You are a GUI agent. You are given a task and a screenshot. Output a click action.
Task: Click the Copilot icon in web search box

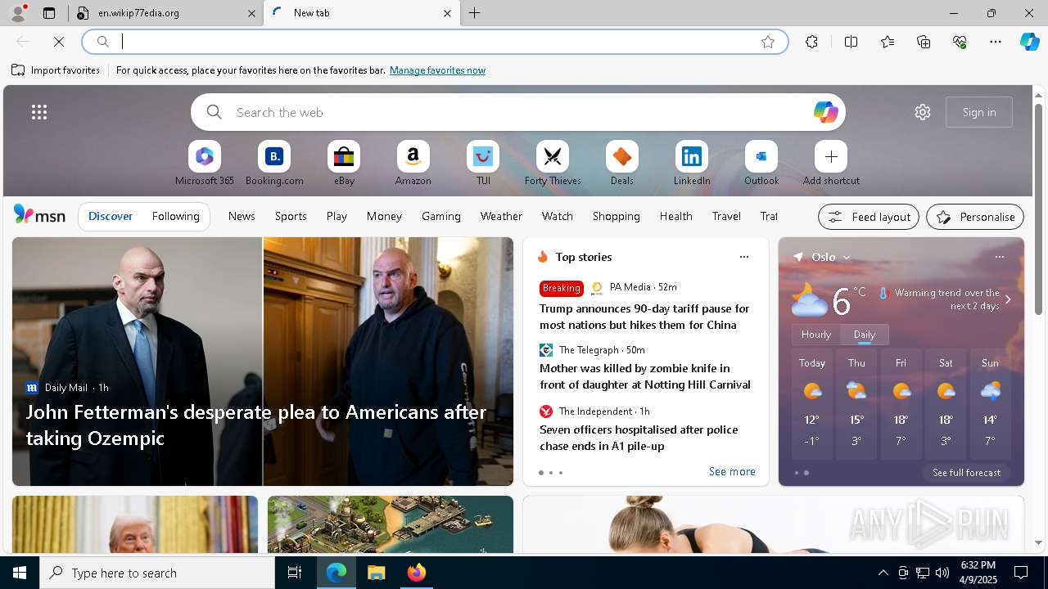click(825, 112)
